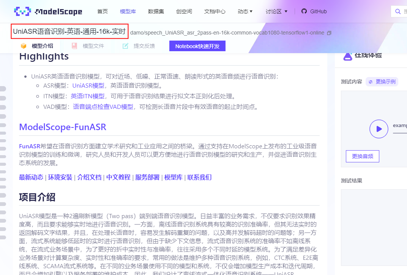This screenshot has height=275, width=407.
Task: Open 模型库 link in FunASR links row
Action: (x=174, y=178)
